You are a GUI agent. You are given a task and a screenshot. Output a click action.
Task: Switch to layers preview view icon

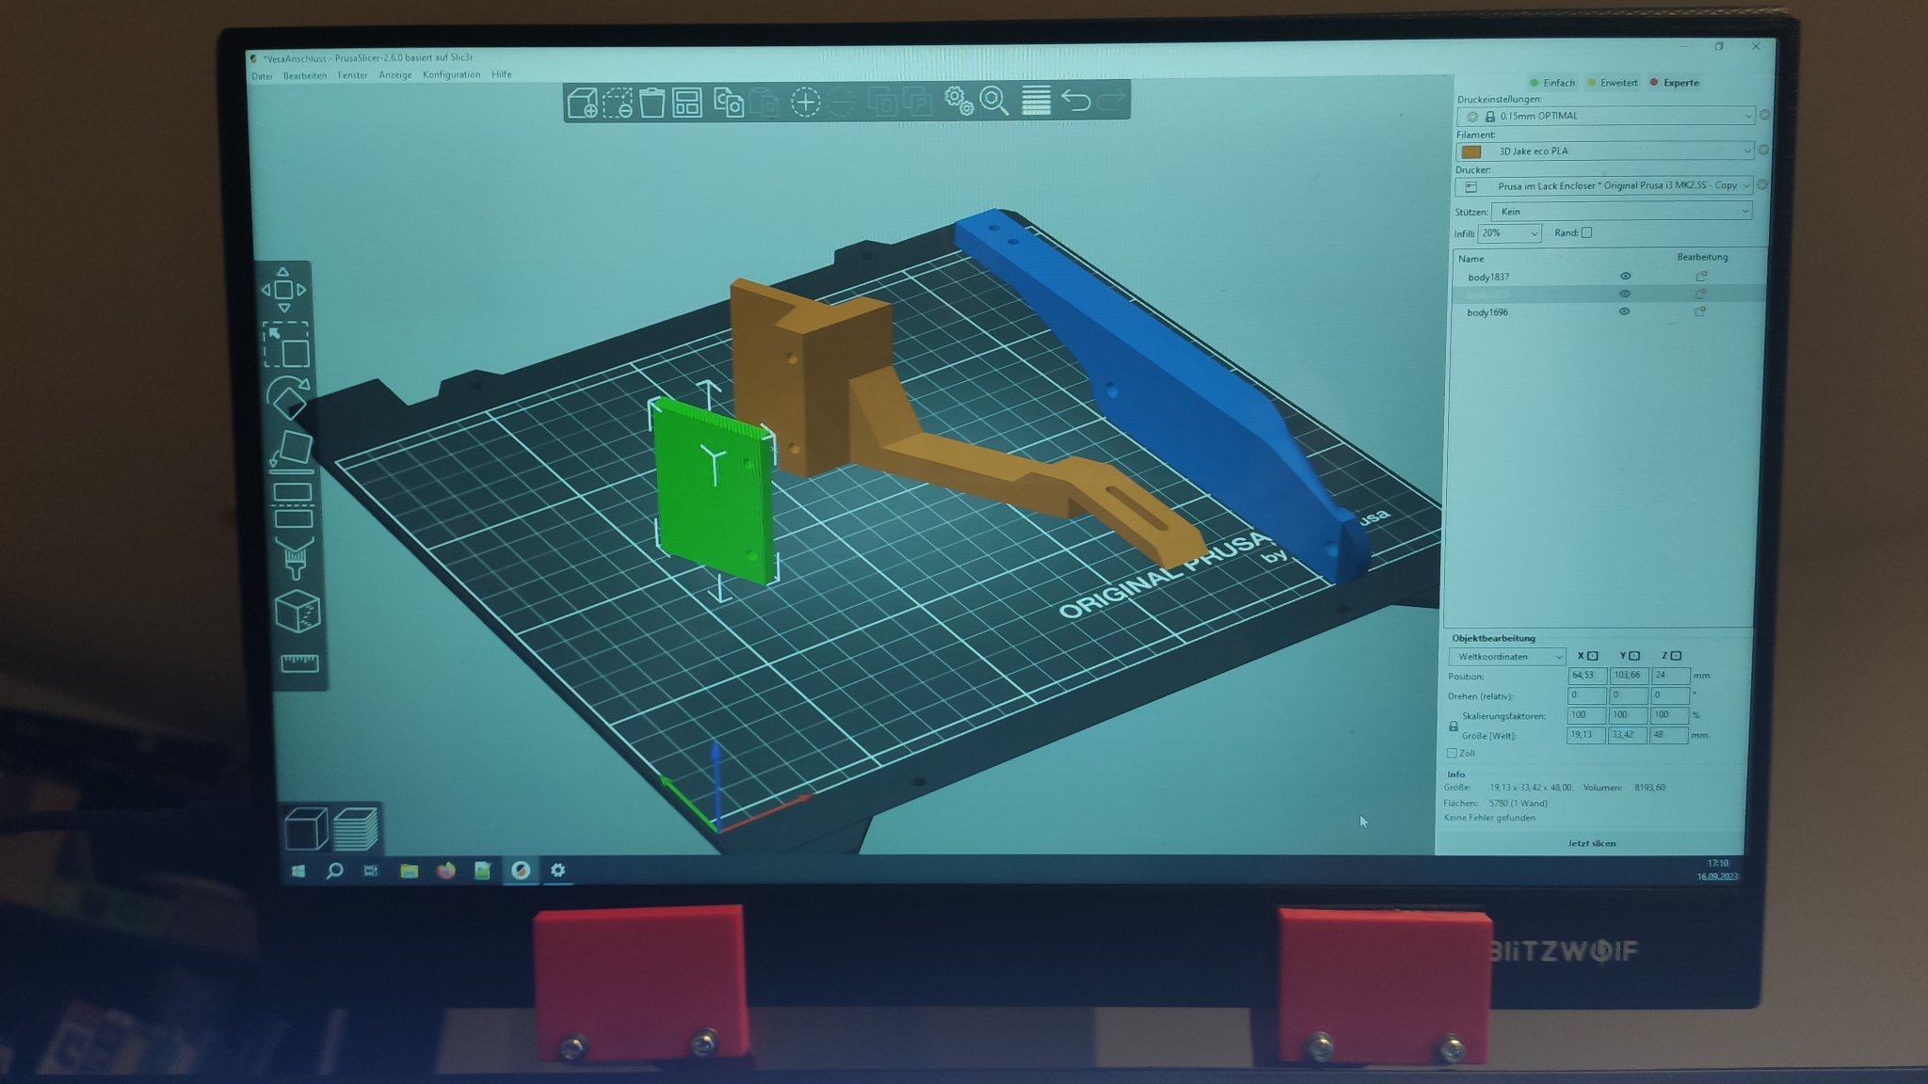coord(356,829)
